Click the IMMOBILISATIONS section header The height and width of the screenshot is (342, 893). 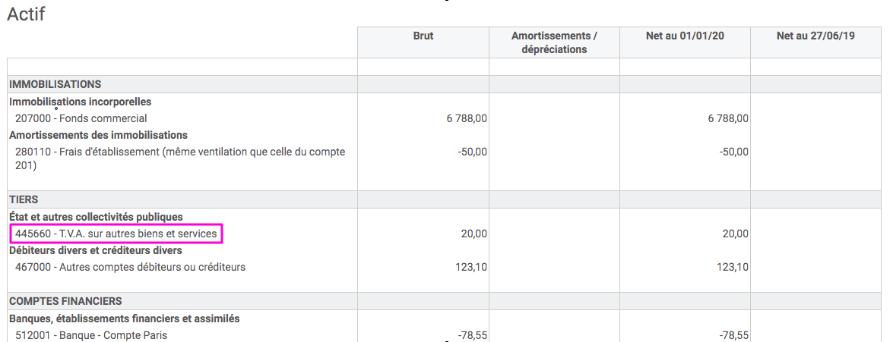click(55, 84)
